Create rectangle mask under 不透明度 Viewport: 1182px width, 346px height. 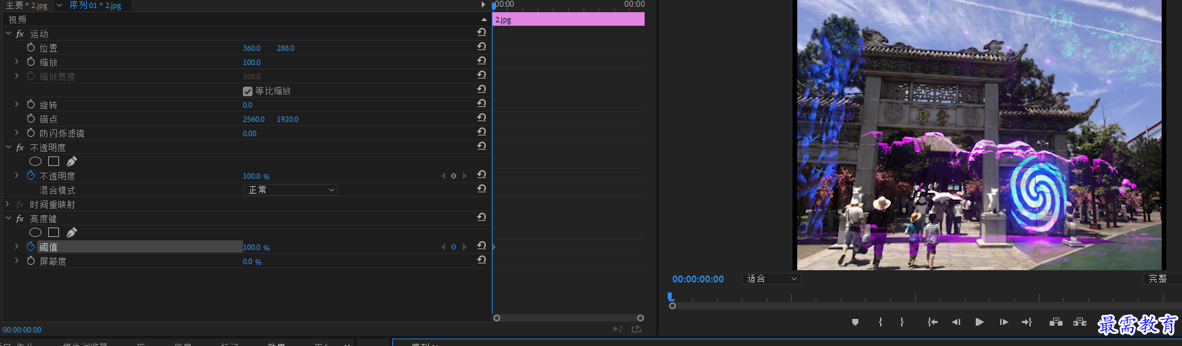coord(54,161)
